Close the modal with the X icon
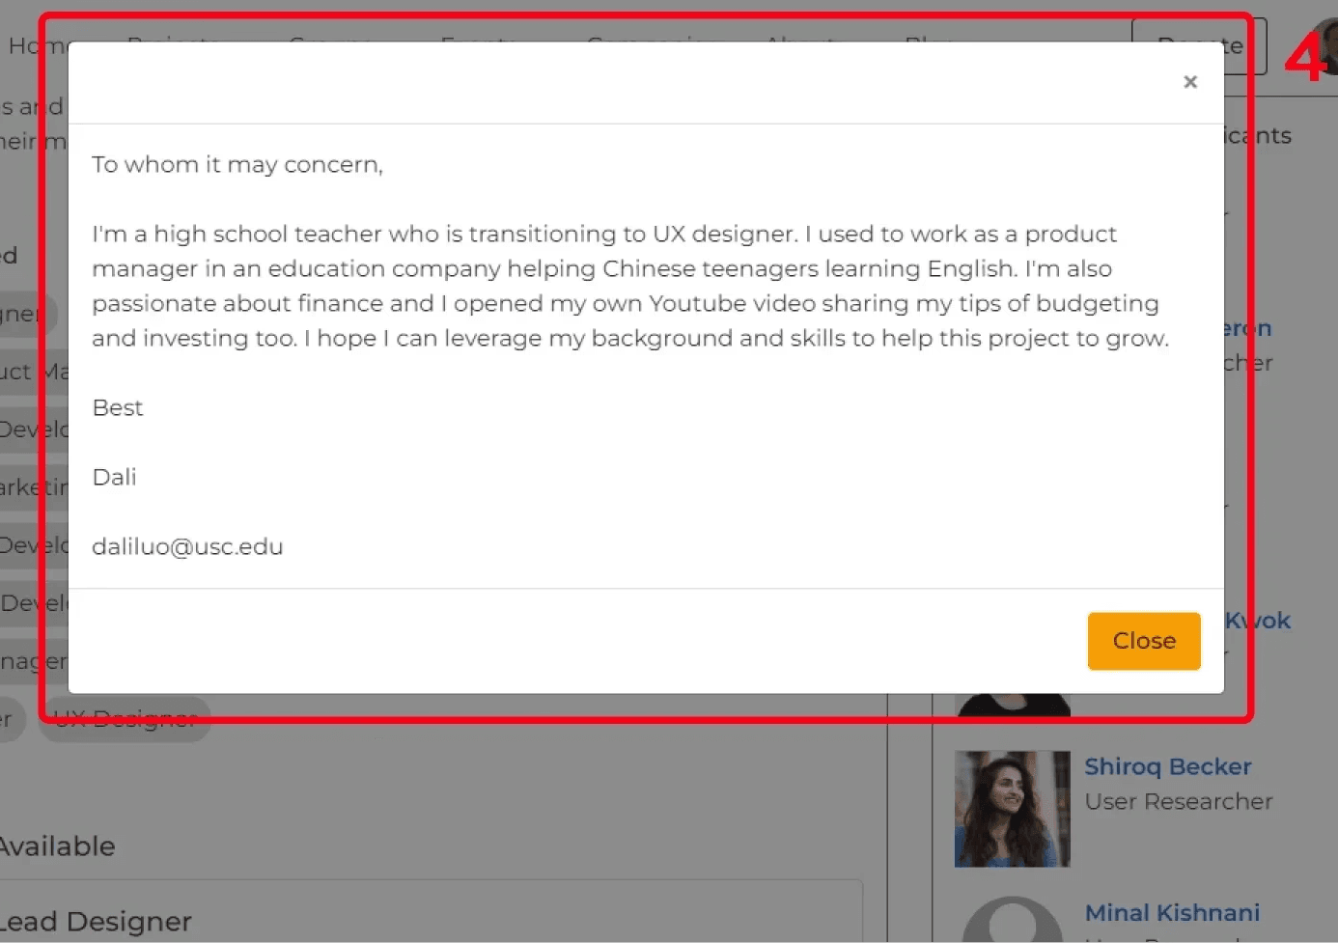The height and width of the screenshot is (943, 1338). (1190, 82)
